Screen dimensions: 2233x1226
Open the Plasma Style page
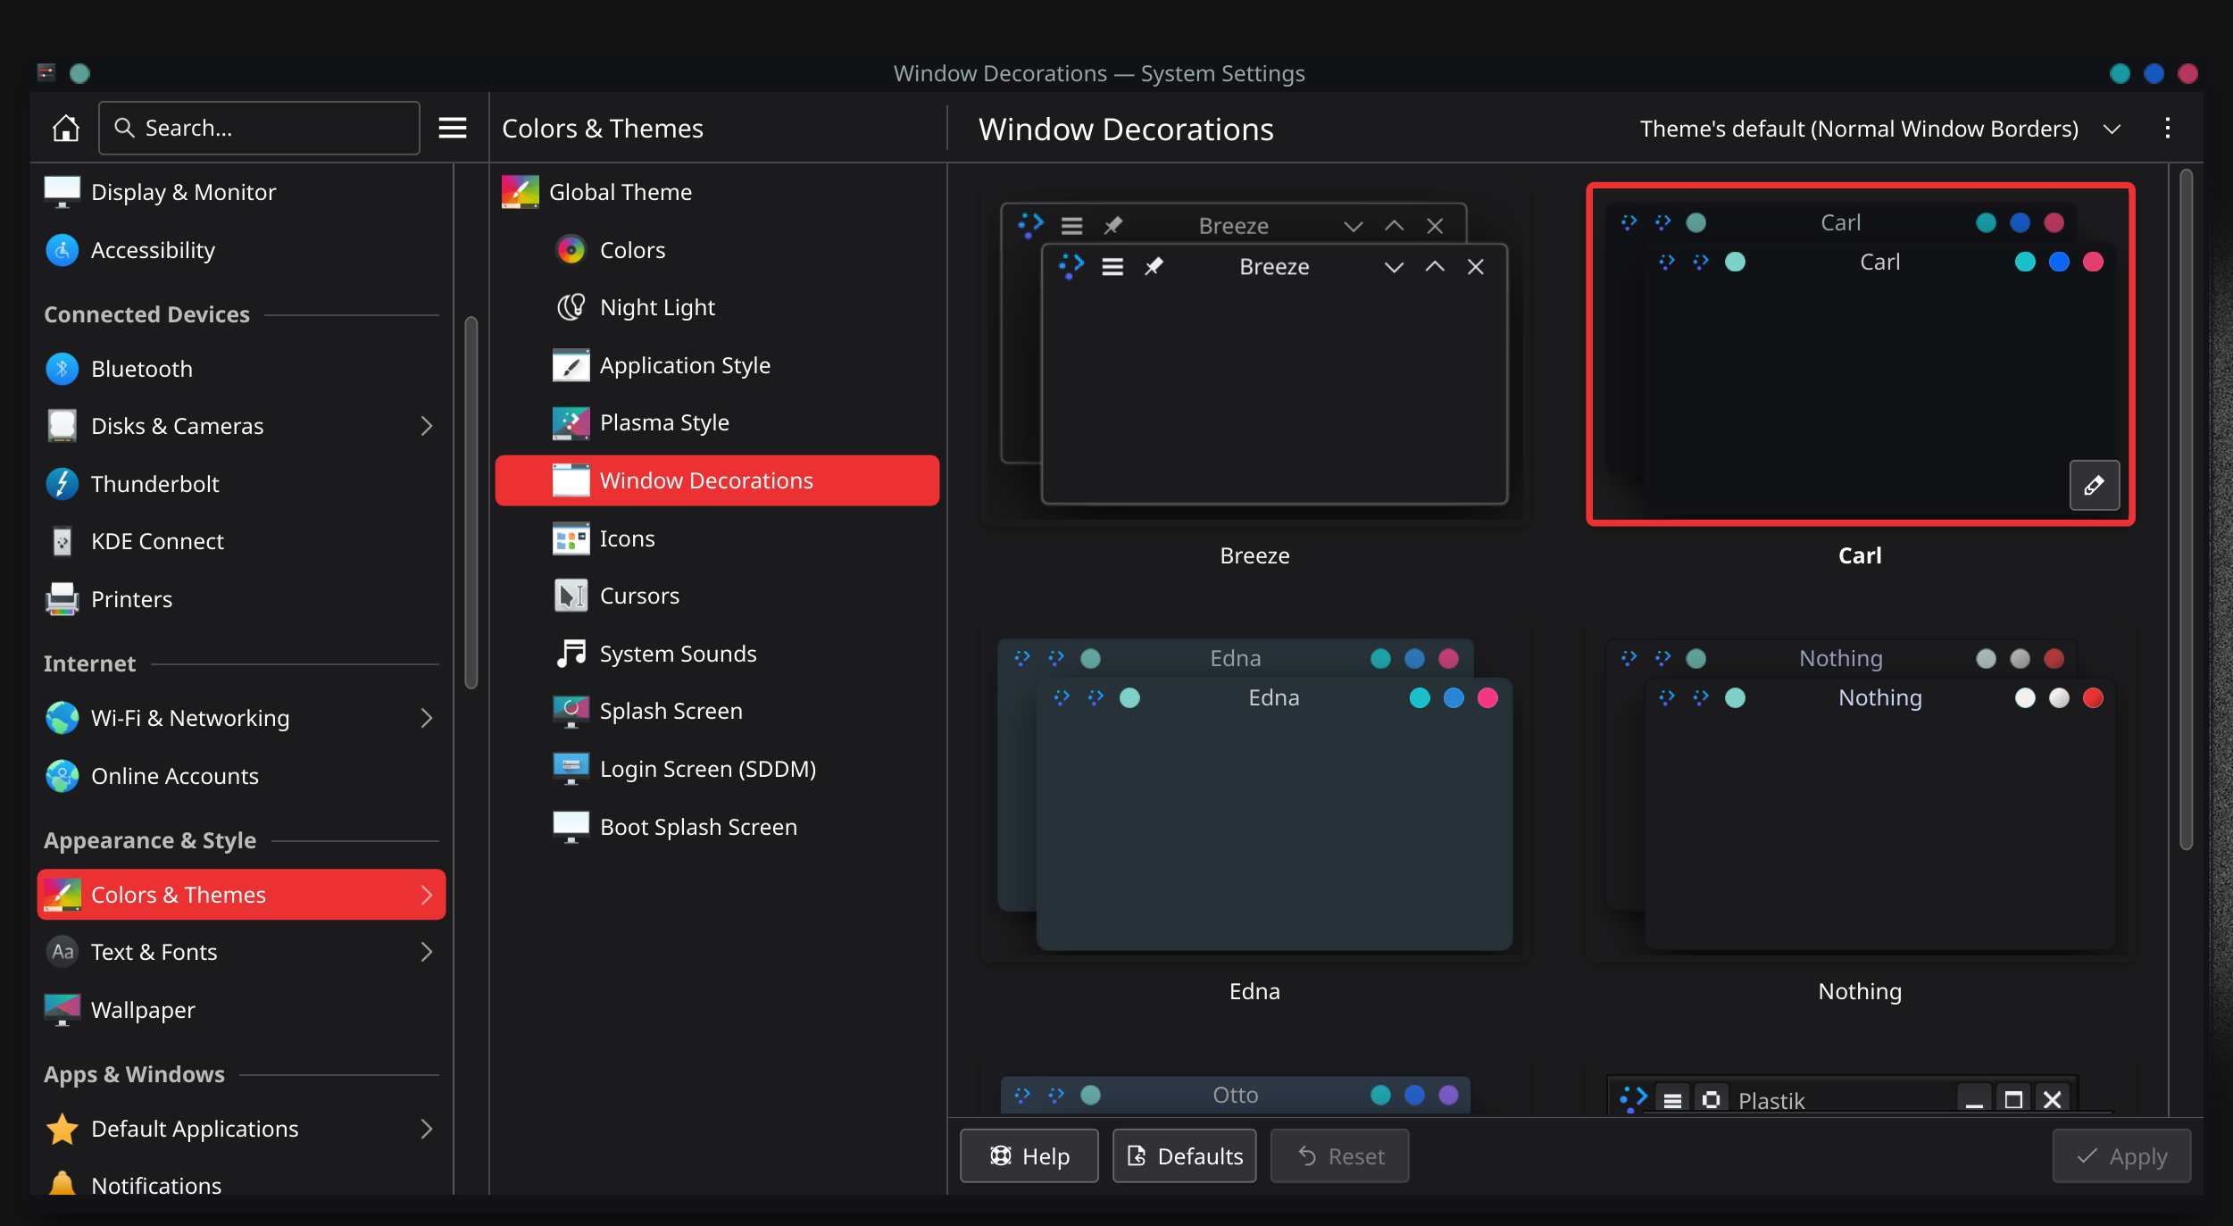tap(717, 422)
